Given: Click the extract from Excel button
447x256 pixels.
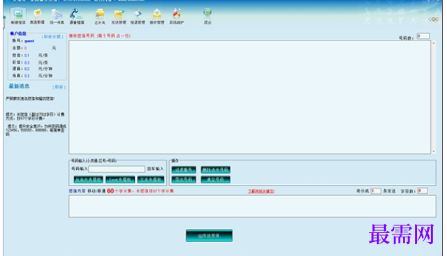Looking at the screenshot, I should 120,179.
